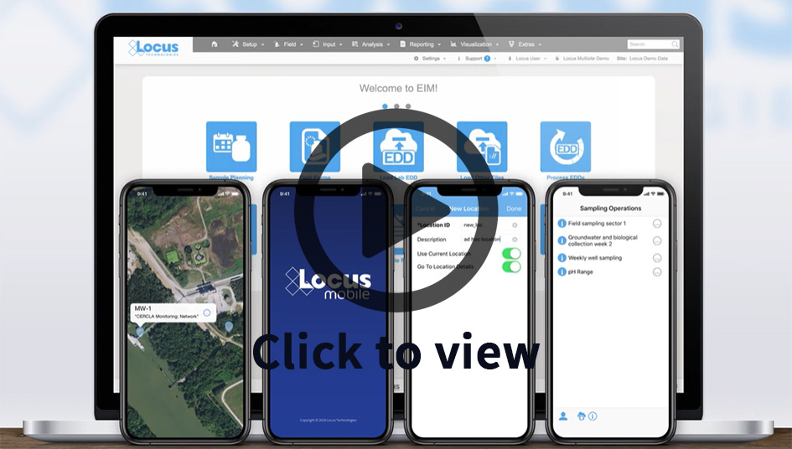Image resolution: width=792 pixels, height=449 pixels.
Task: Show info for Weekly well sampling
Action: pyautogui.click(x=562, y=257)
